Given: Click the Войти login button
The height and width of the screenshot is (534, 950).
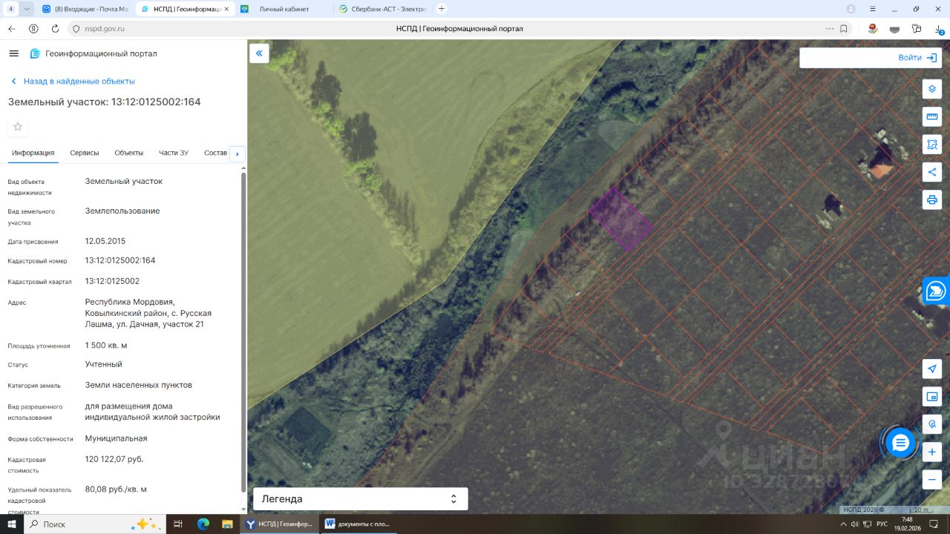Looking at the screenshot, I should [918, 58].
